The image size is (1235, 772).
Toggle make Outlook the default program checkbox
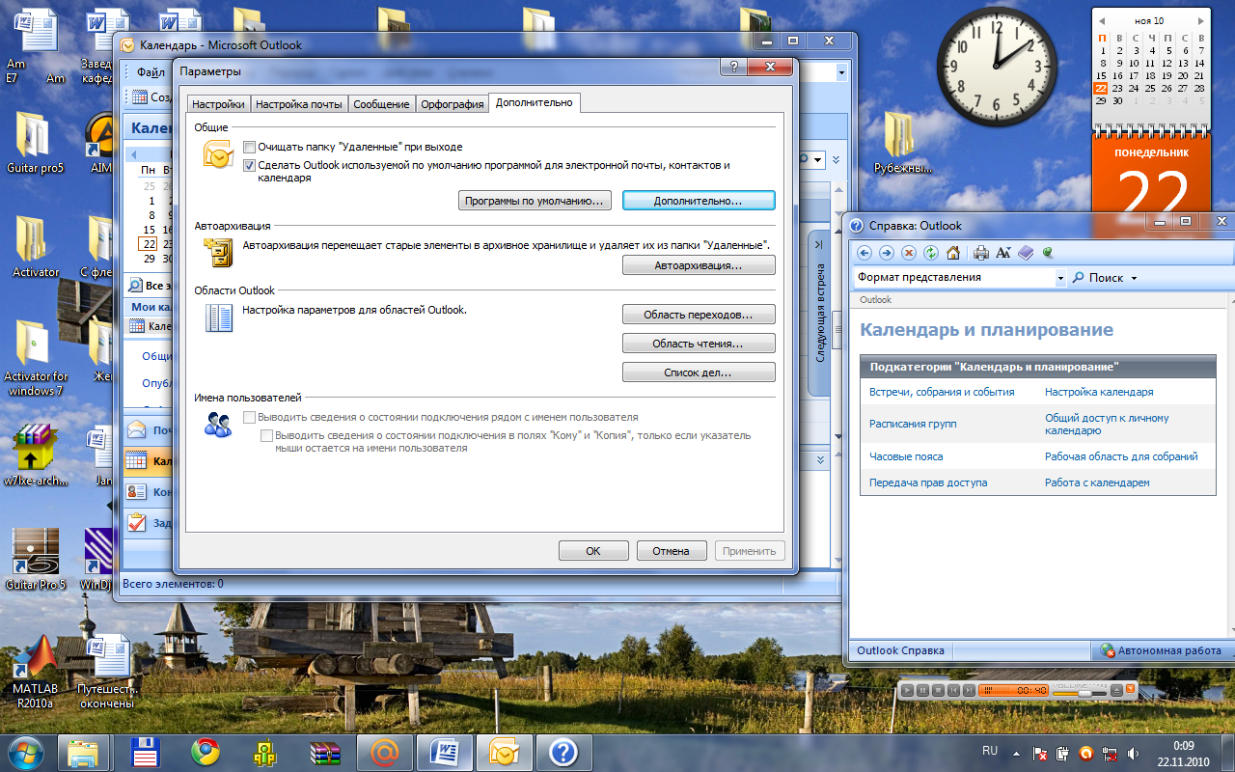(x=249, y=166)
